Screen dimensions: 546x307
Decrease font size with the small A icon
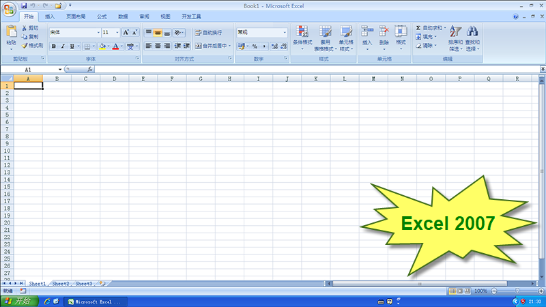click(x=134, y=32)
